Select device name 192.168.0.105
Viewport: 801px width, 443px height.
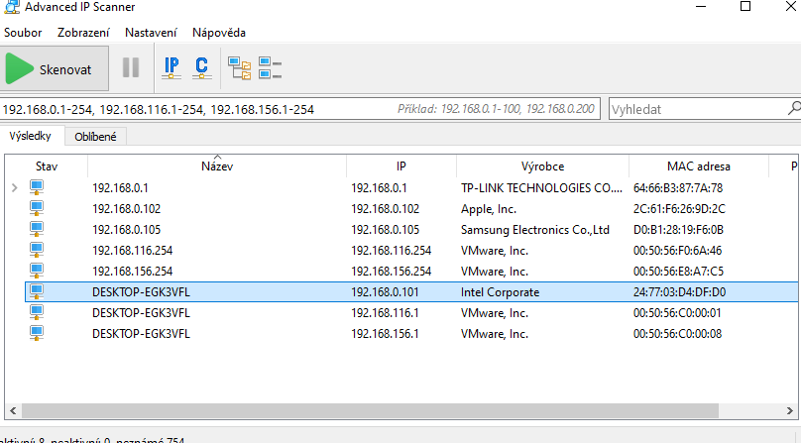tap(126, 230)
